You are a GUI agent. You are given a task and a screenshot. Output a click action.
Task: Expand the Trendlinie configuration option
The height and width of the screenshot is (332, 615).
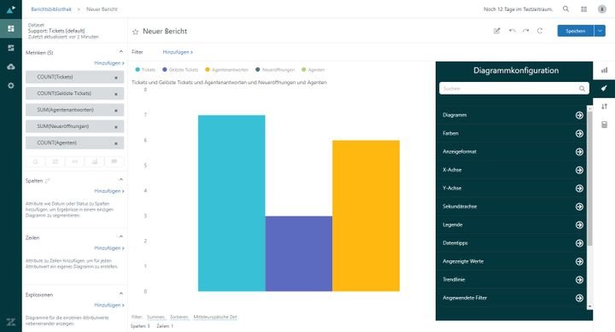[x=579, y=279]
